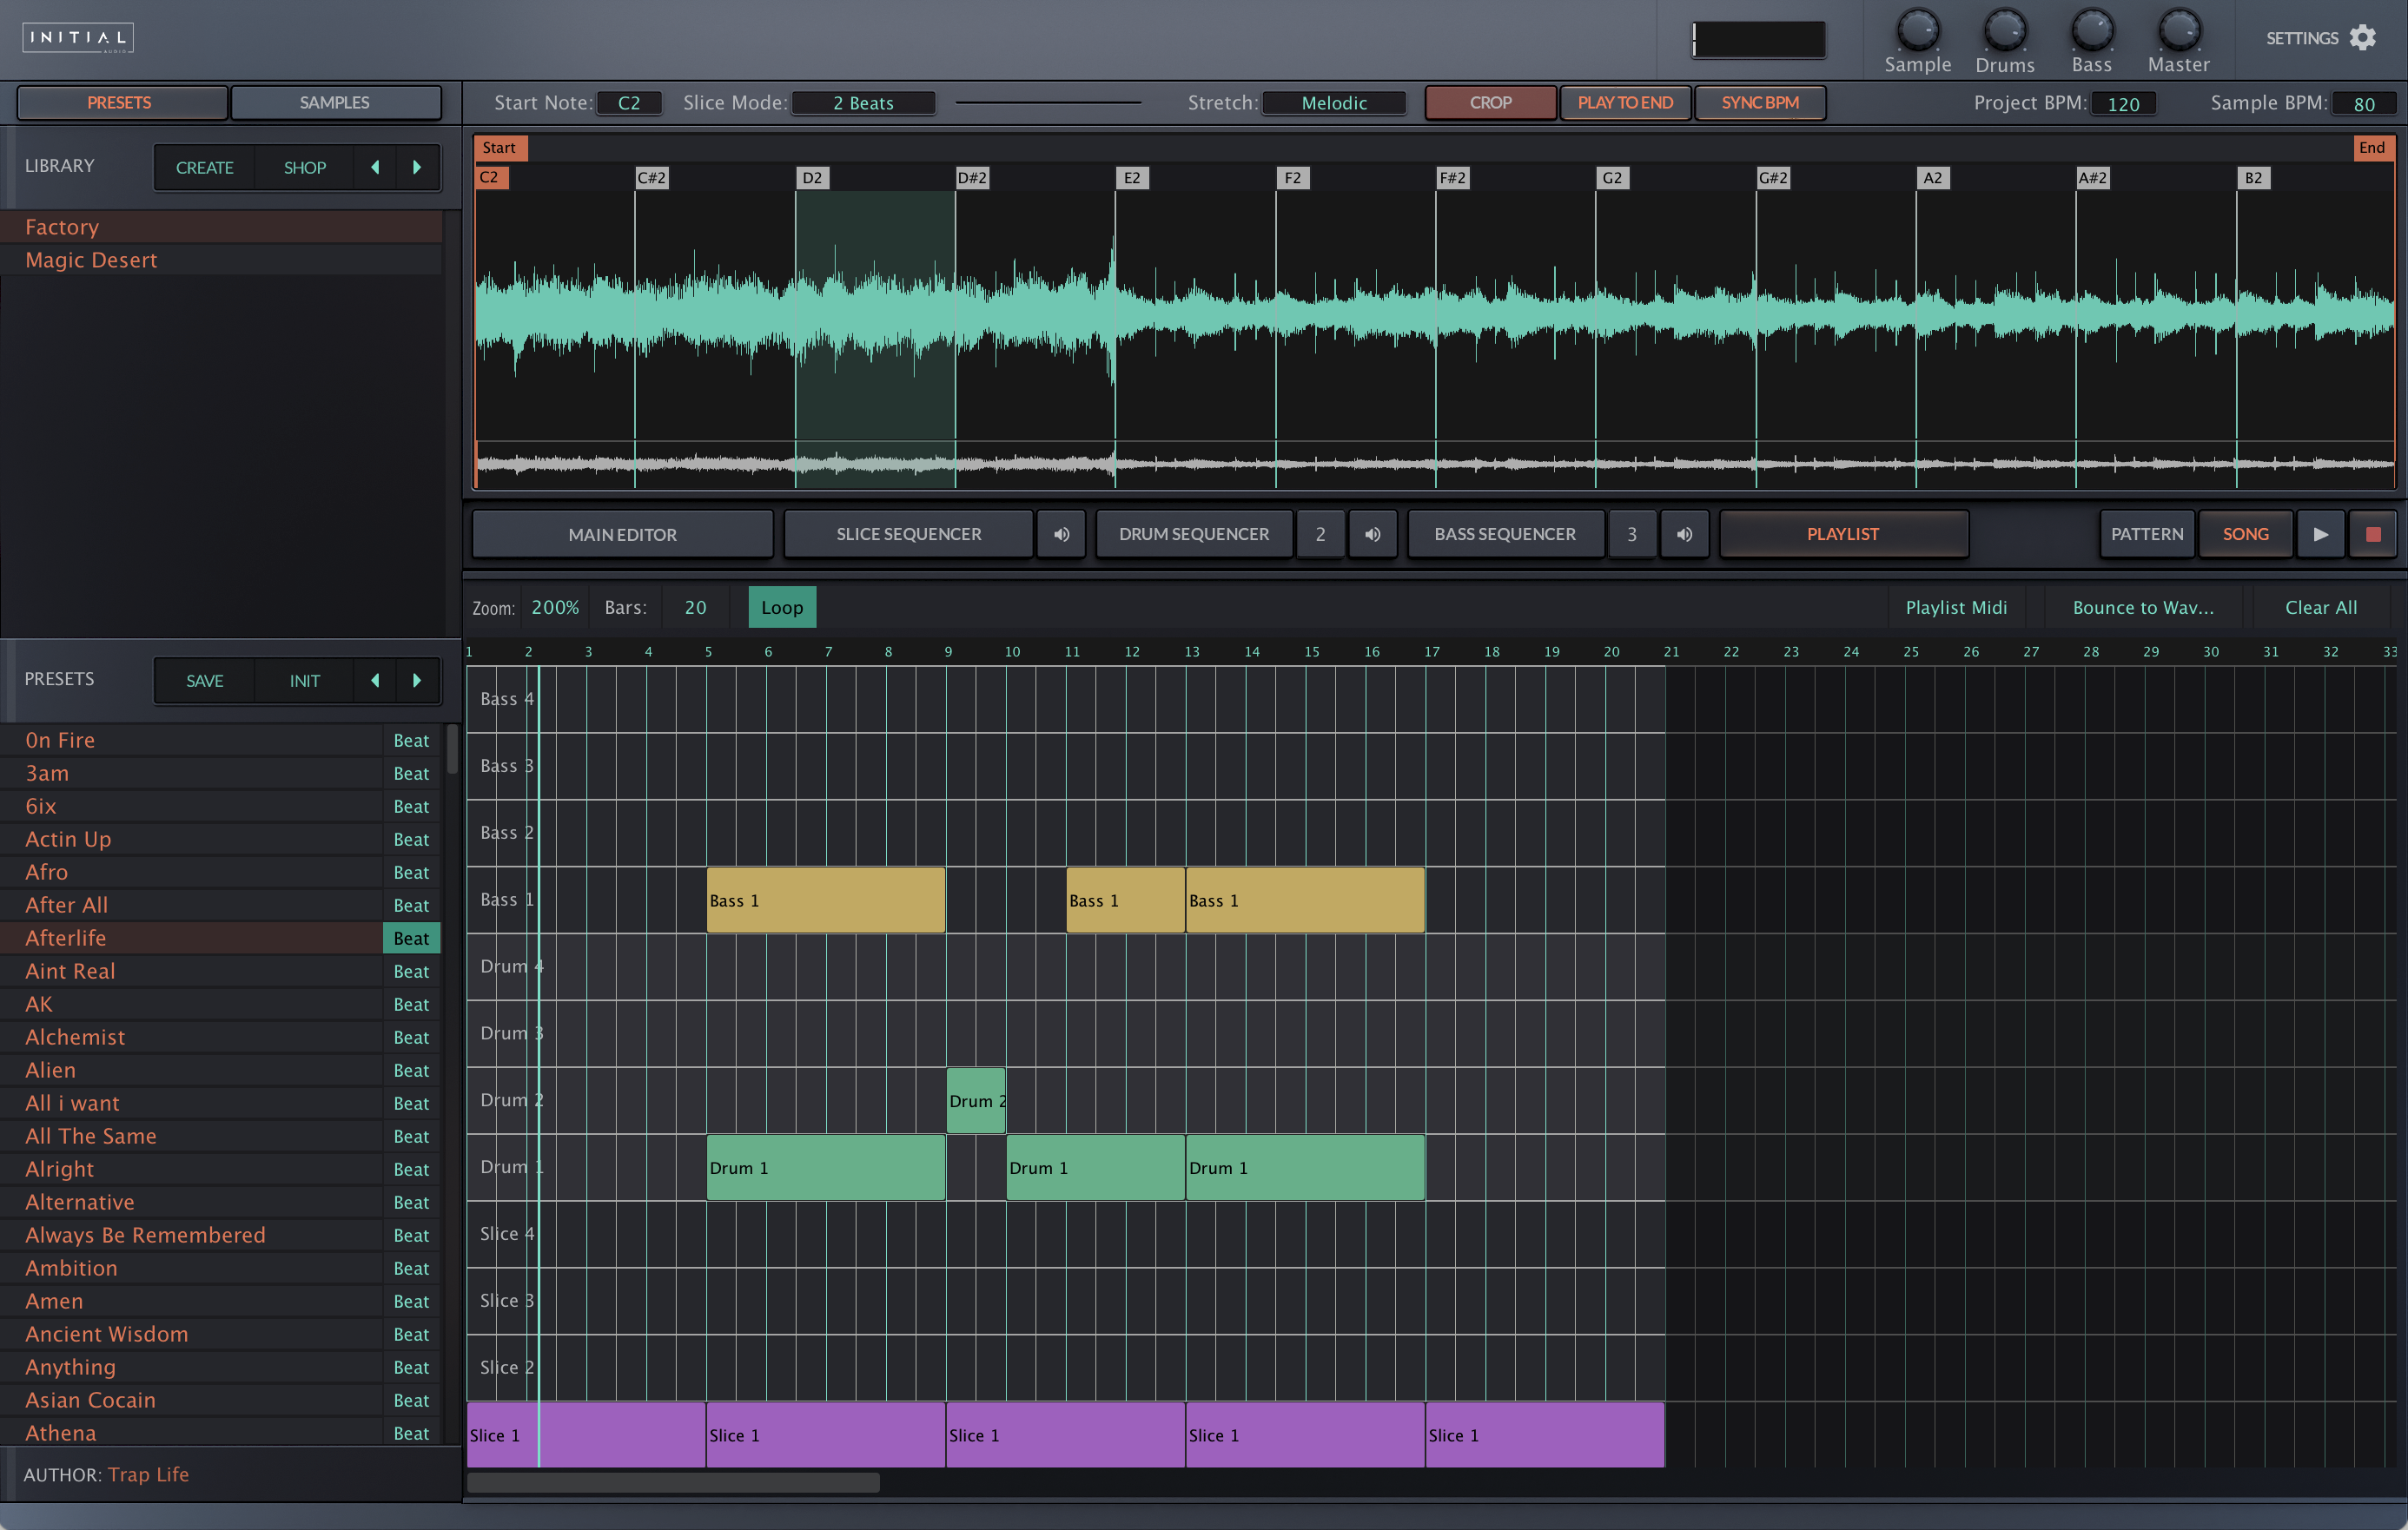The width and height of the screenshot is (2408, 1530).
Task: Adjust the Drums volume knob
Action: (x=2004, y=30)
